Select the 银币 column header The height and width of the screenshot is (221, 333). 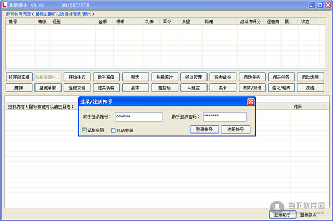pos(128,22)
